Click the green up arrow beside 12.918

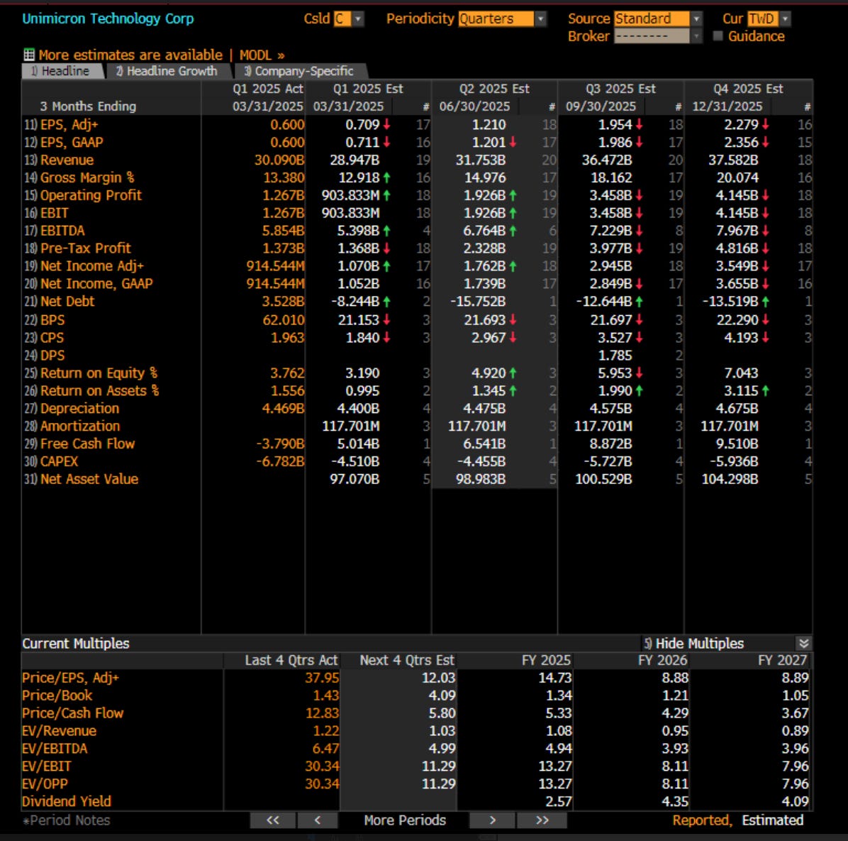(386, 177)
